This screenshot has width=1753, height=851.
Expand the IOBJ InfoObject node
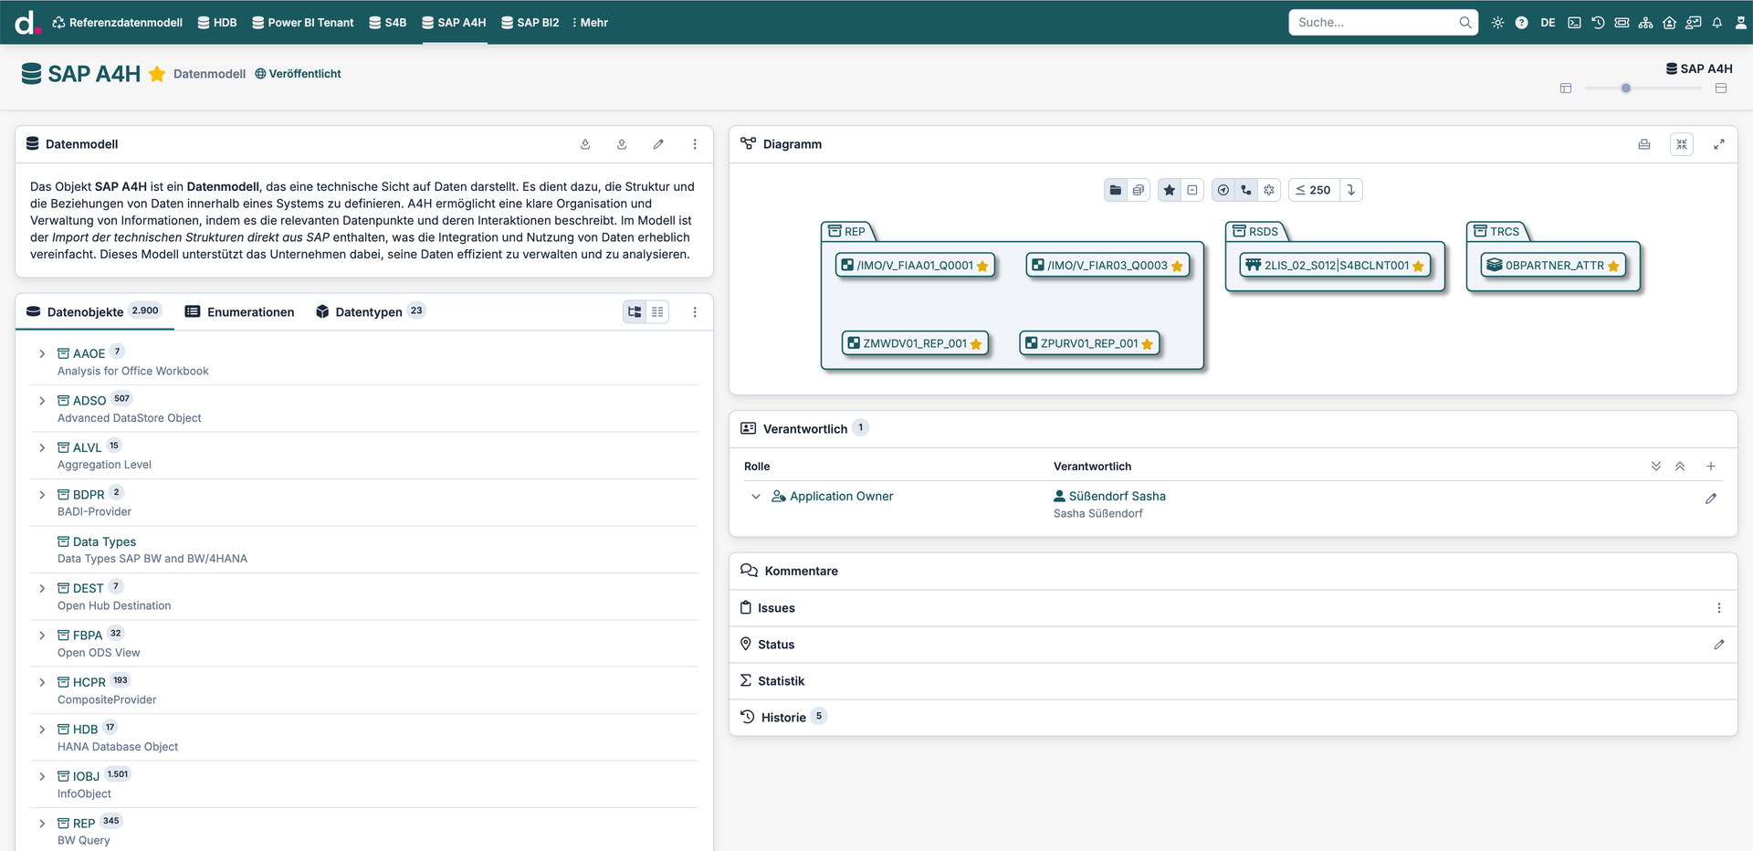coord(42,776)
